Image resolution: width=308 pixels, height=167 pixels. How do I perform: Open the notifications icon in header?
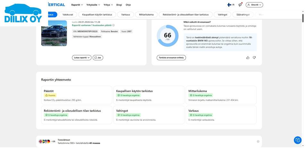[240, 5]
